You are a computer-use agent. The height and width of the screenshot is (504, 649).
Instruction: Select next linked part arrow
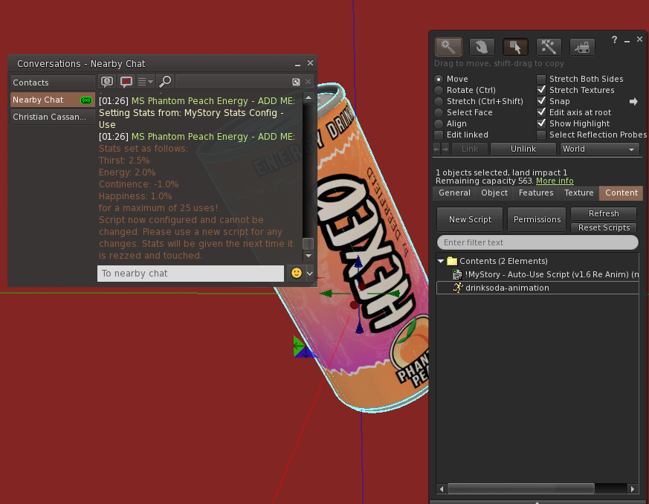click(x=445, y=149)
